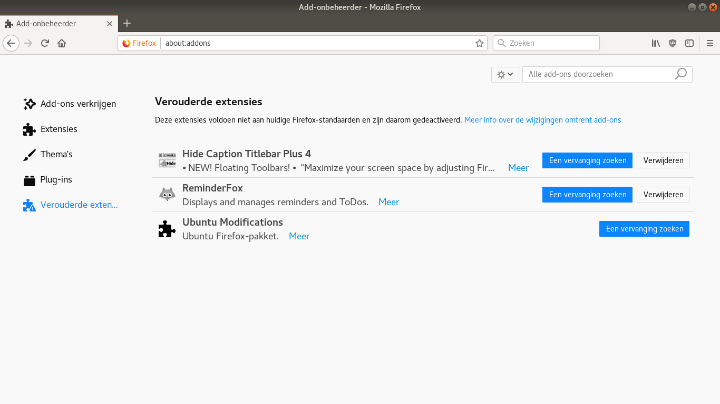Open Meer link for ReminderFox
The image size is (720, 404).
(x=388, y=202)
